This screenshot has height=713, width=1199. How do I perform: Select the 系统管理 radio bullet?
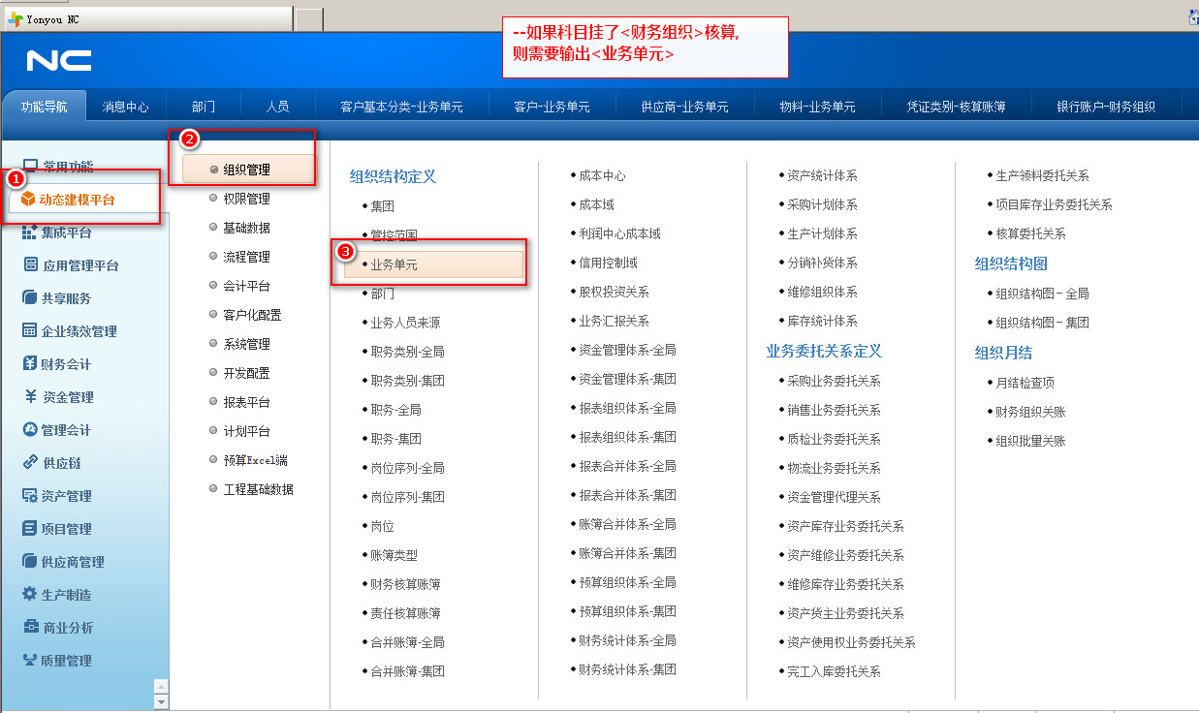pyautogui.click(x=213, y=344)
